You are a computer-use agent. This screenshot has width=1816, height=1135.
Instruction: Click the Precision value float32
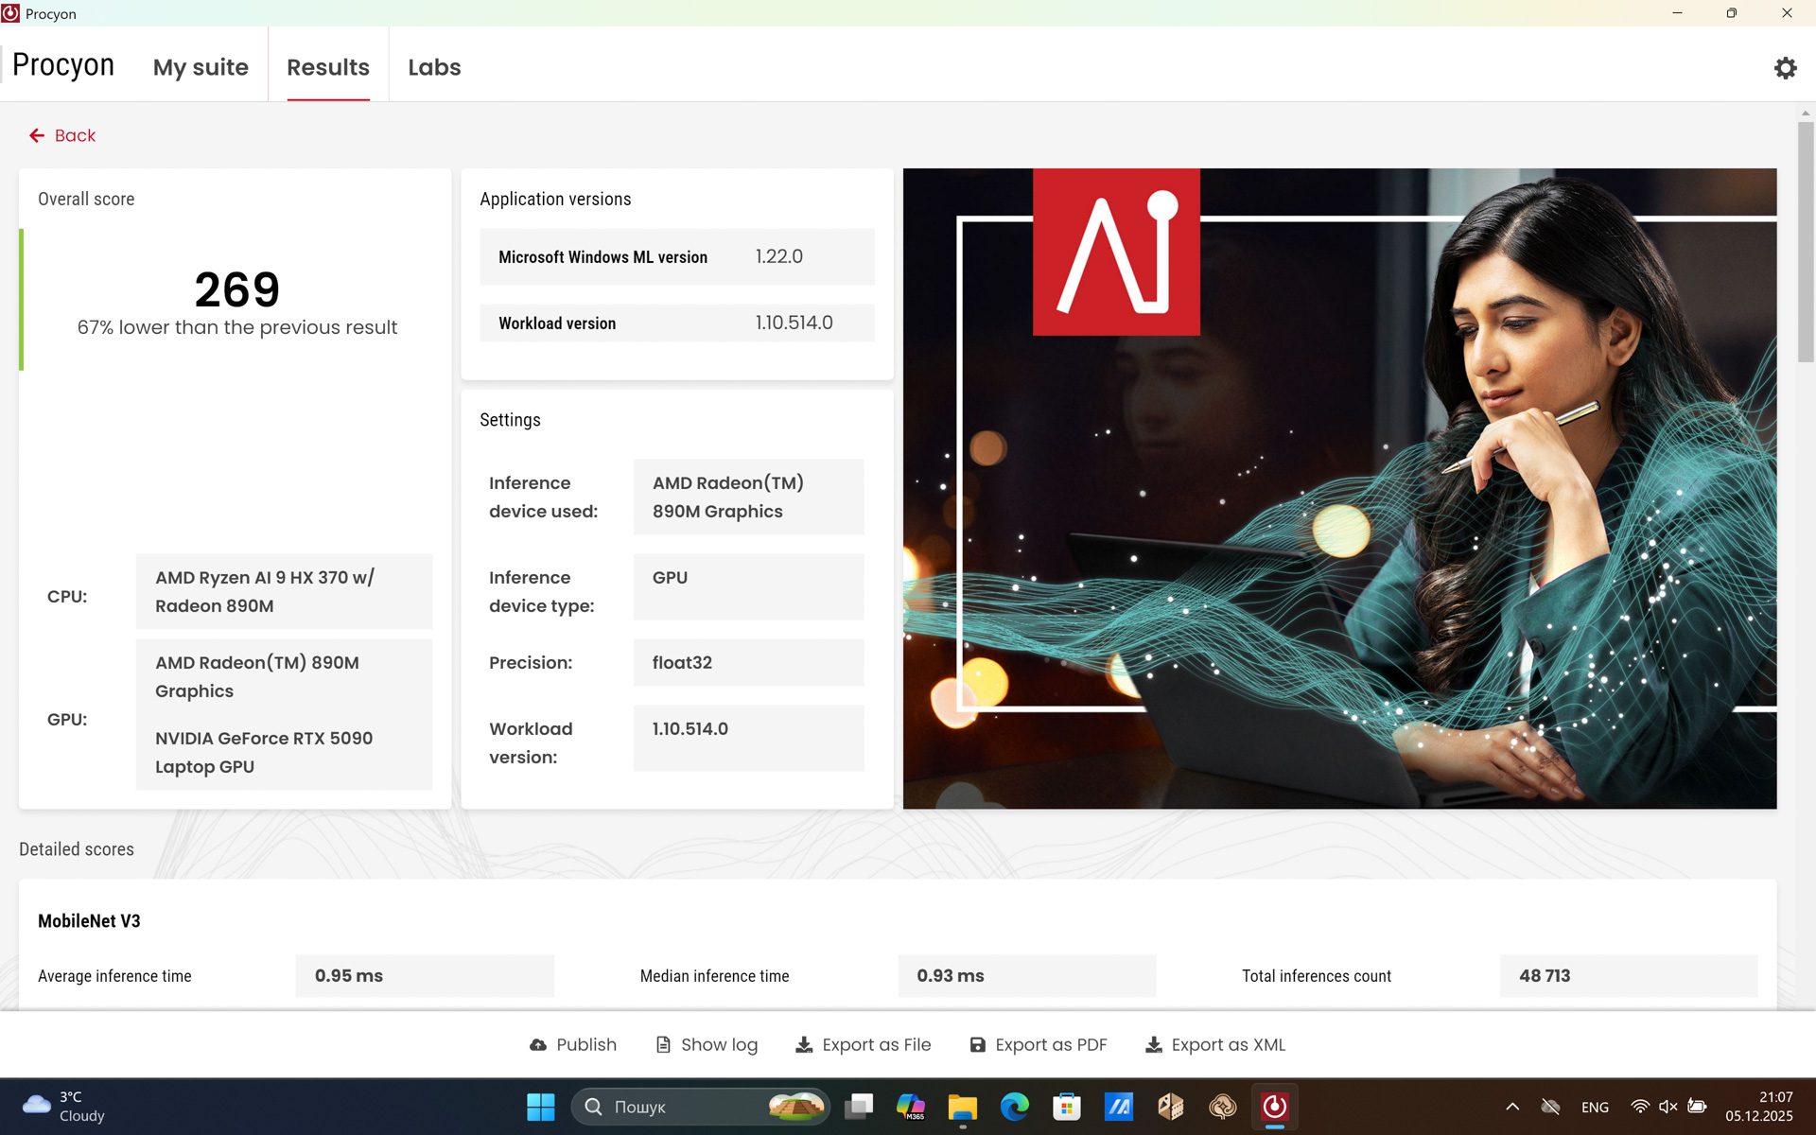point(748,662)
